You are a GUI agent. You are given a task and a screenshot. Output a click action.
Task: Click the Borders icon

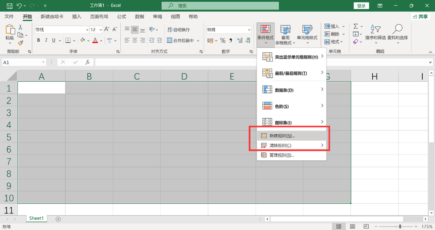(x=69, y=40)
